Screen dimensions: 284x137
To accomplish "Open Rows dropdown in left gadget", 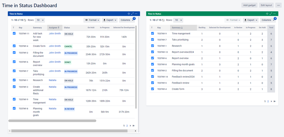I will pos(40,20).
